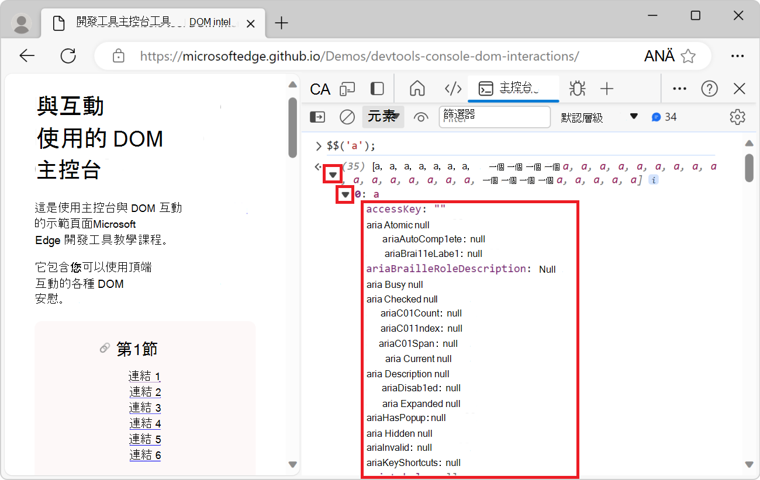Toggle device emulation icon in DevTools
The width and height of the screenshot is (760, 480).
tap(348, 89)
